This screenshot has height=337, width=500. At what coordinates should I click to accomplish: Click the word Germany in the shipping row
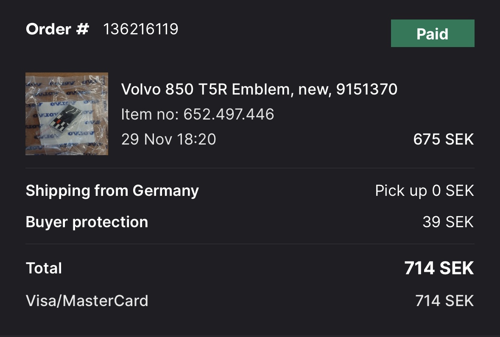coord(165,191)
